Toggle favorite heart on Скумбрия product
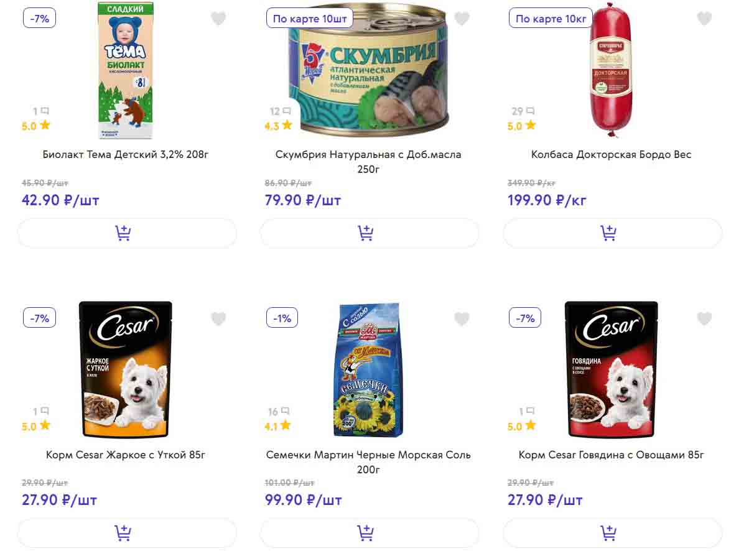Image resolution: width=754 pixels, height=551 pixels. pos(462,19)
